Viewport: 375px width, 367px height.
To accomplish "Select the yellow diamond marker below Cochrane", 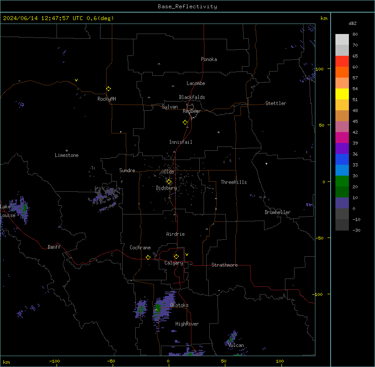I will tap(148, 257).
